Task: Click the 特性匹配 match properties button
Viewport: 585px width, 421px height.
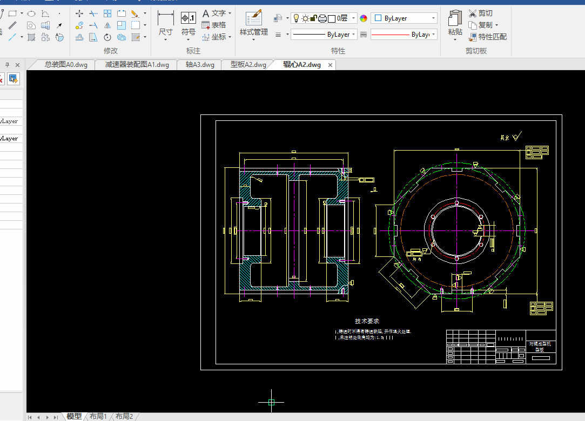Action: (487, 37)
